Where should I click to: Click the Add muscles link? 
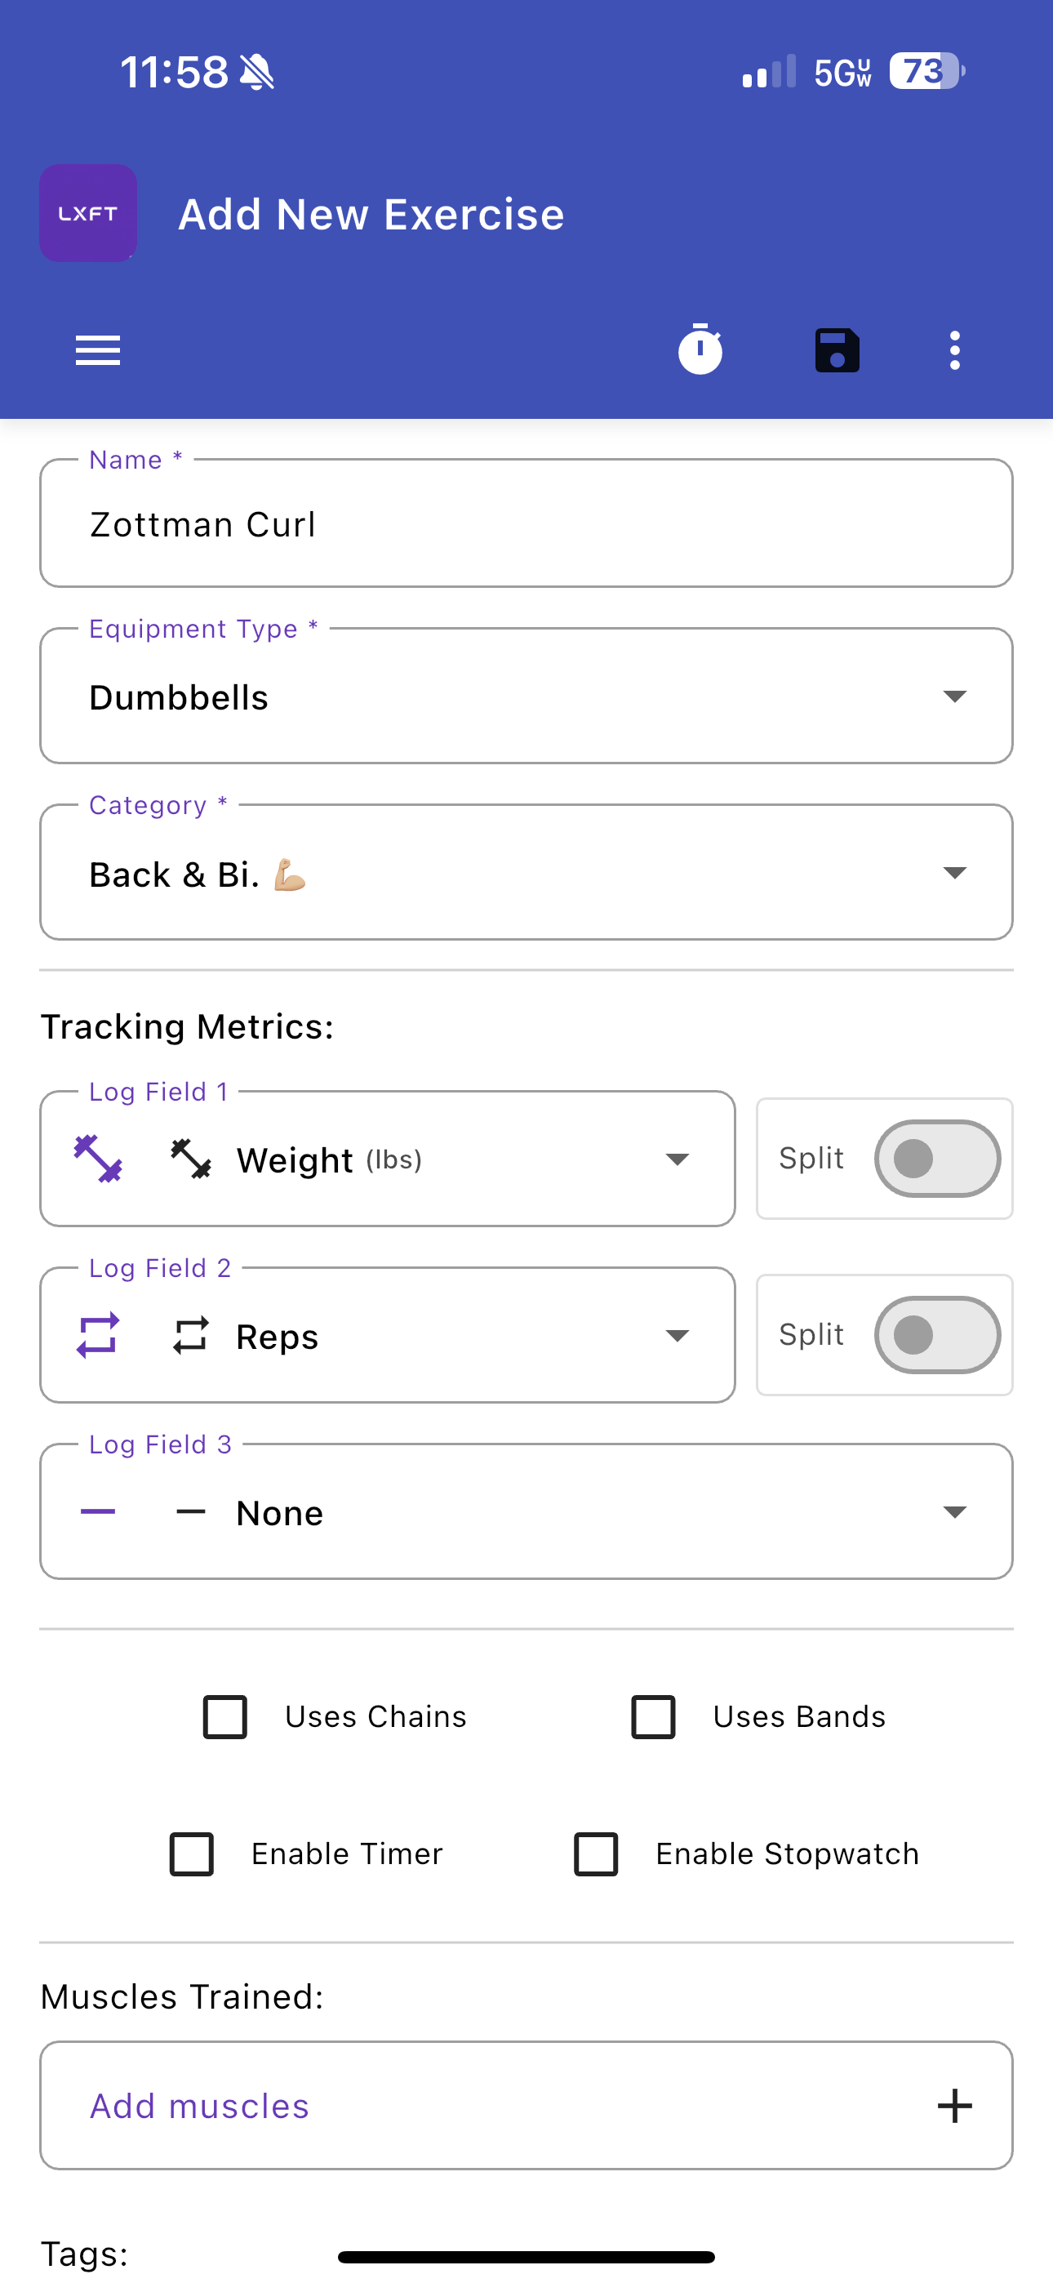pyautogui.click(x=199, y=2106)
